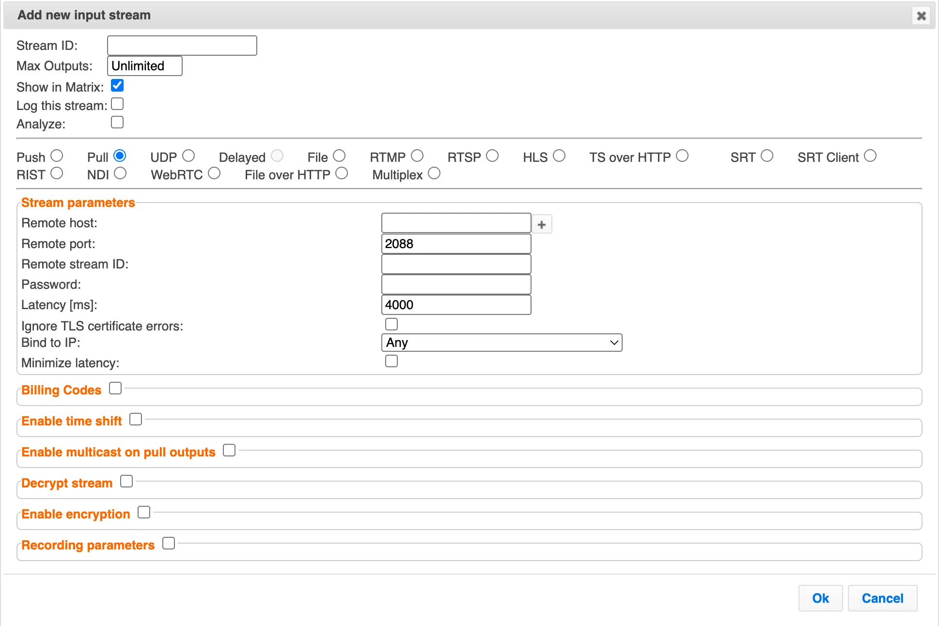The height and width of the screenshot is (626, 939).
Task: Check Ignore TLS certificate errors
Action: tap(391, 324)
